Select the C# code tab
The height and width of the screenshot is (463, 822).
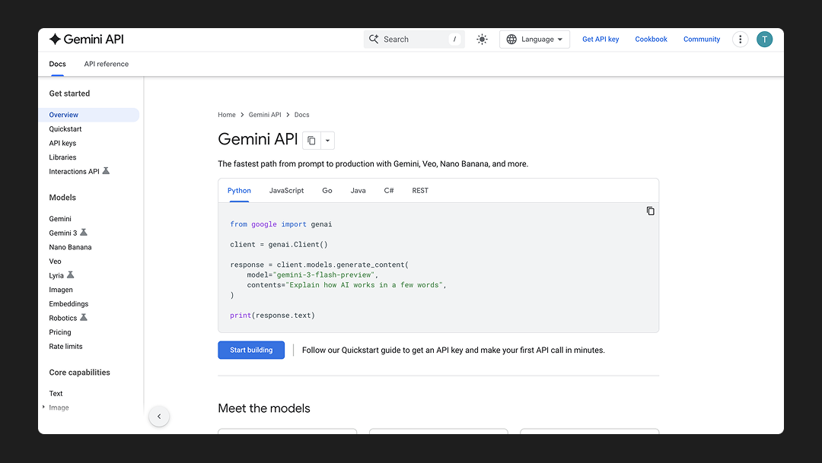tap(388, 191)
